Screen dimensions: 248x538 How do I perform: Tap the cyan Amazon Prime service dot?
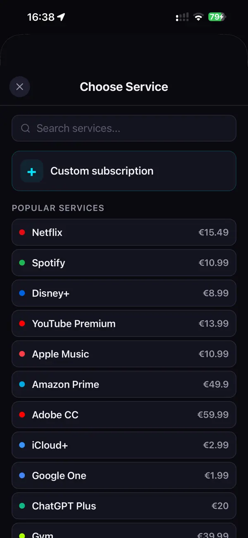pos(22,384)
